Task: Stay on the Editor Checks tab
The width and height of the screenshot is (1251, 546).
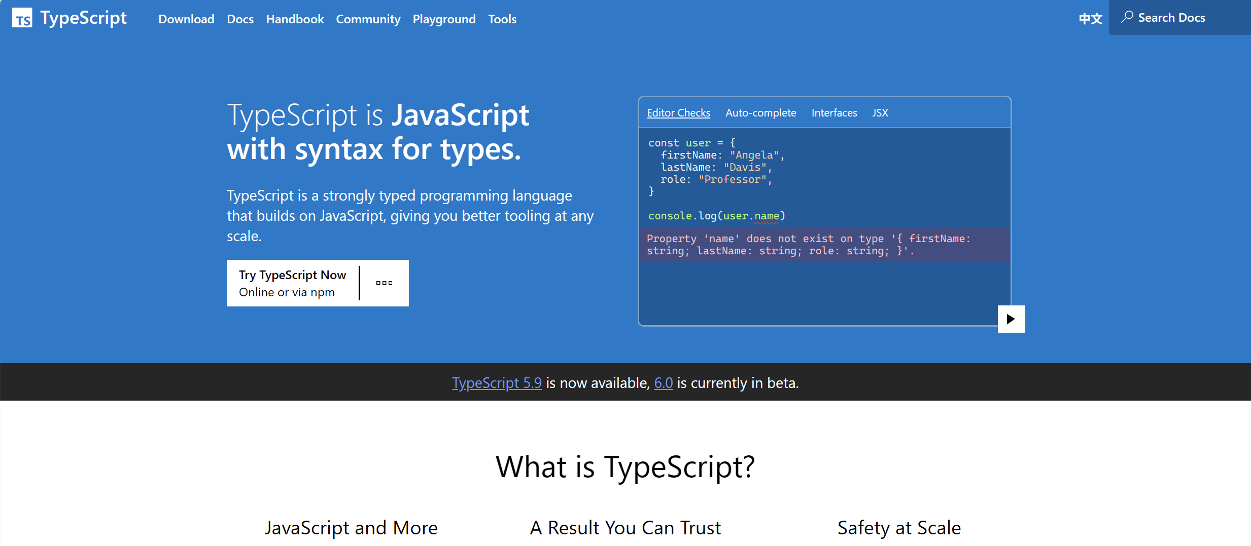Action: (678, 112)
